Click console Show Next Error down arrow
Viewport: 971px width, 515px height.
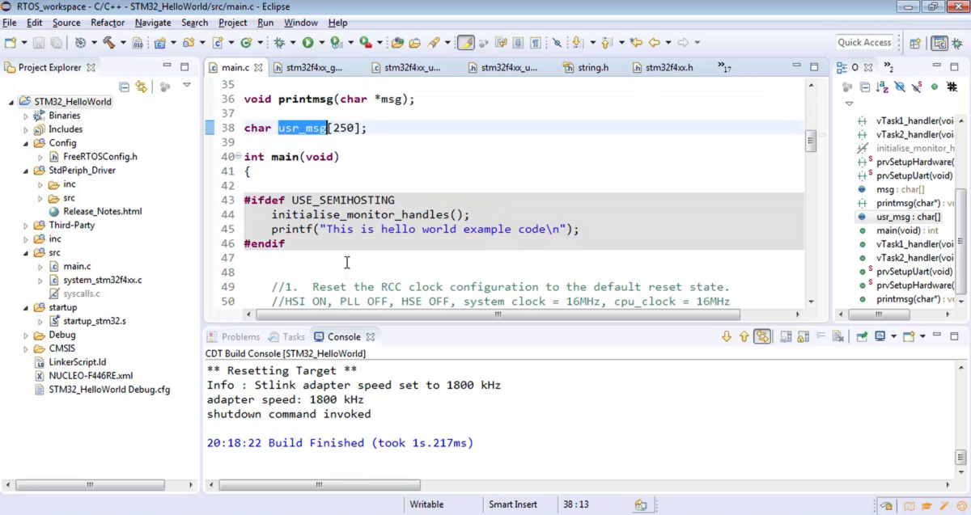pyautogui.click(x=727, y=336)
